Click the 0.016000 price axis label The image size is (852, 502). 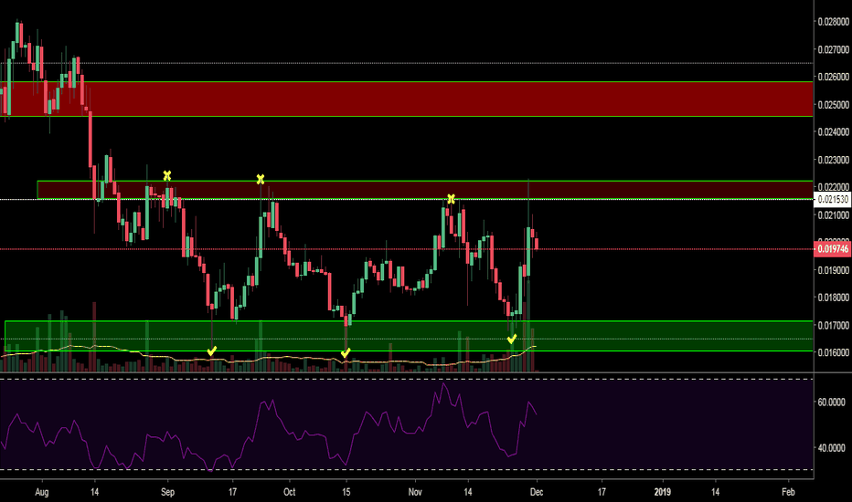(x=833, y=352)
